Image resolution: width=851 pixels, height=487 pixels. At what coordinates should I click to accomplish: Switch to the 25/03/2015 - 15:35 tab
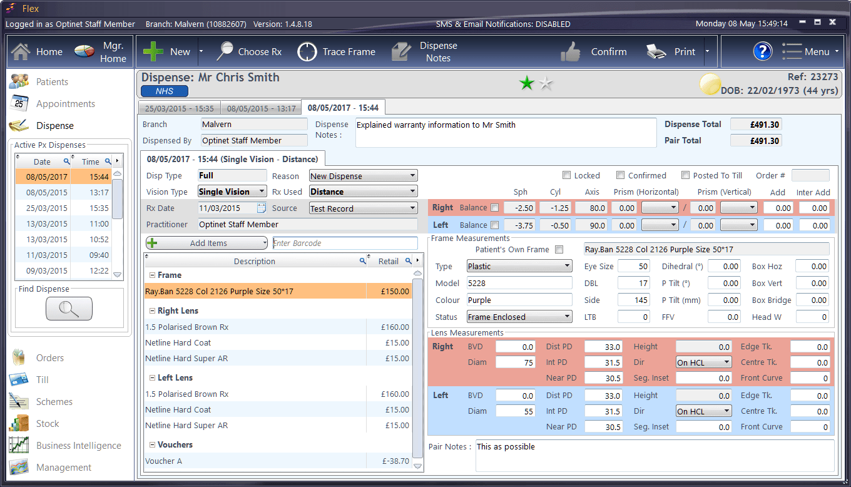[x=180, y=107]
